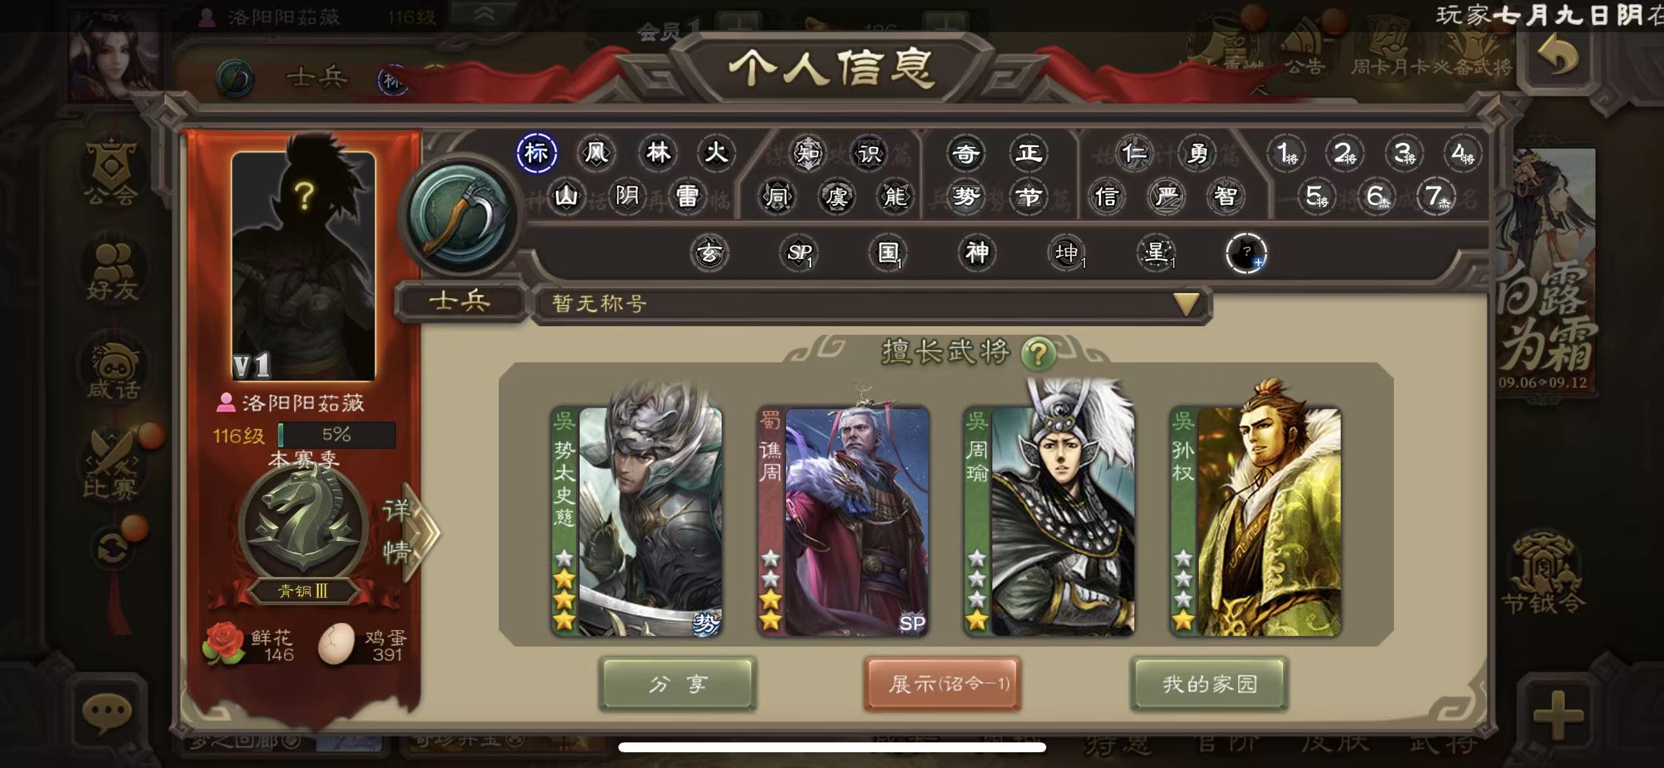Tap the 神 pack badge icon

click(x=977, y=252)
